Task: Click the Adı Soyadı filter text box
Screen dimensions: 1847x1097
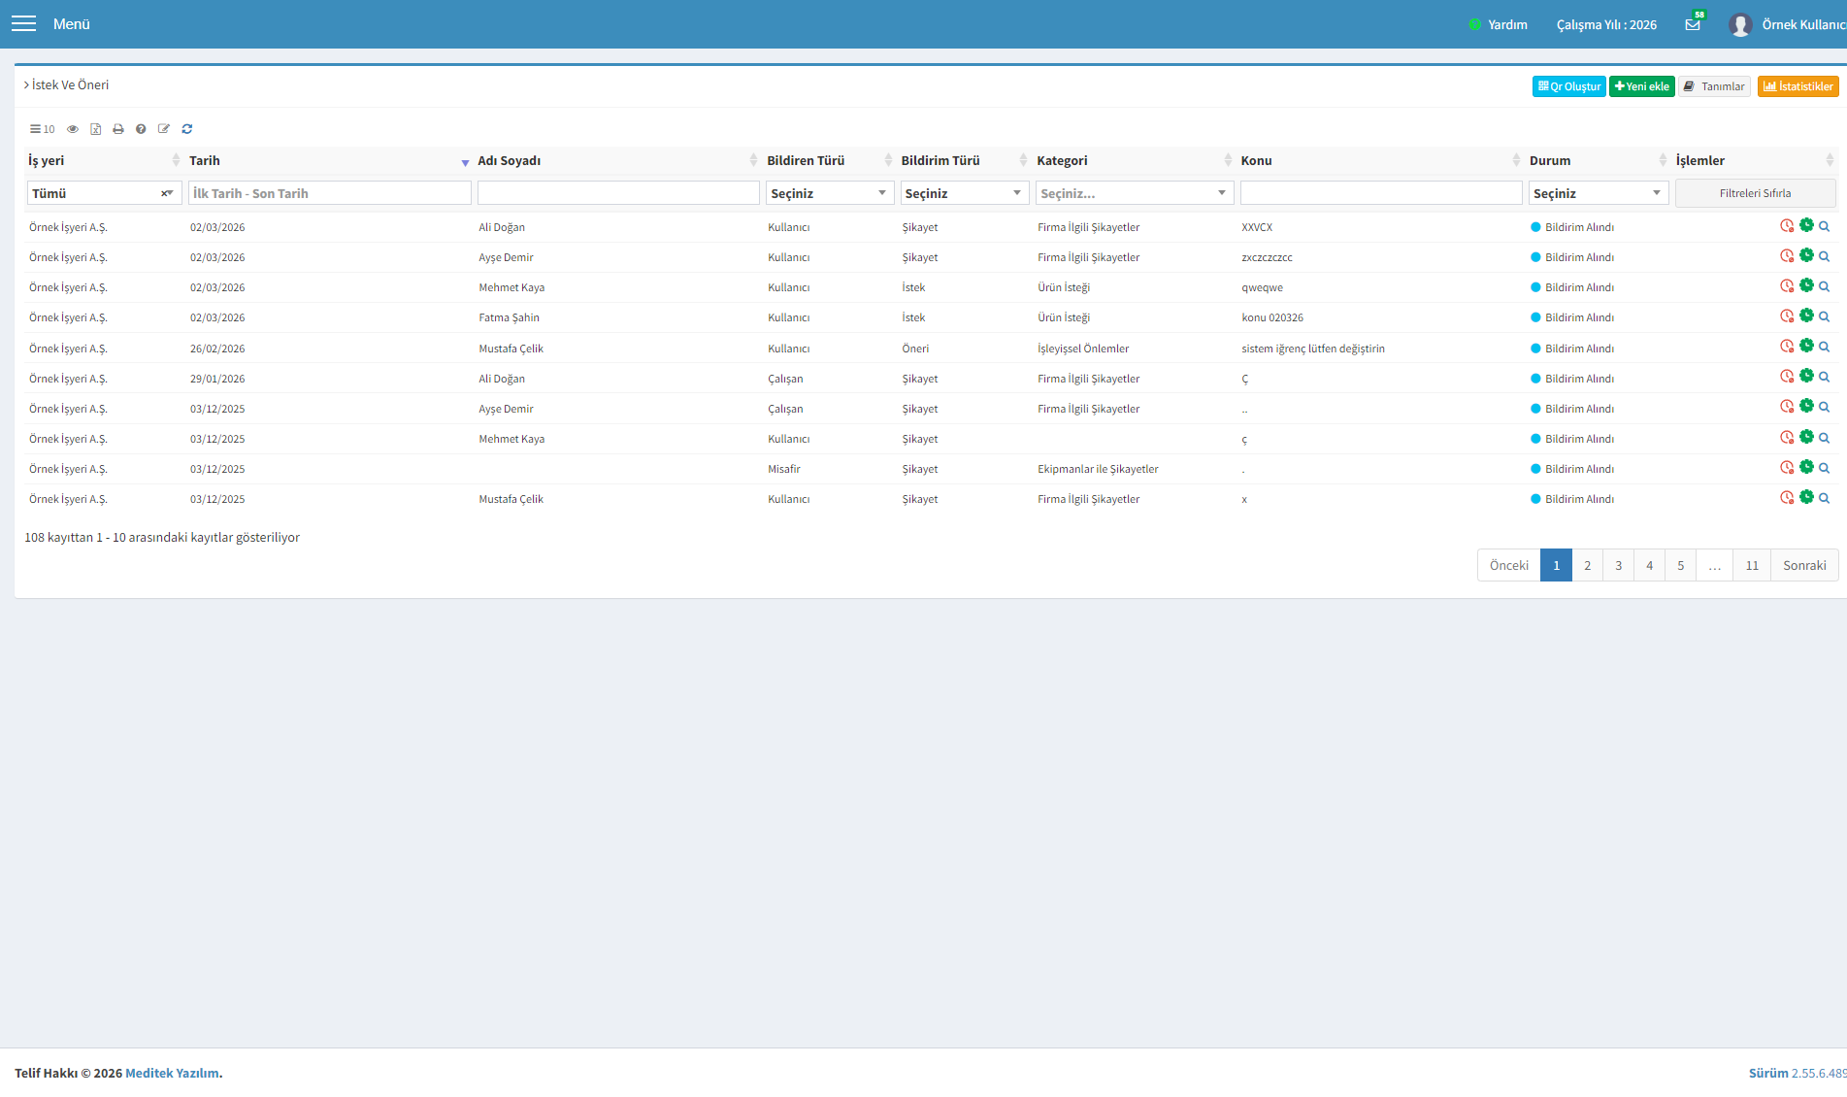Action: coord(617,193)
